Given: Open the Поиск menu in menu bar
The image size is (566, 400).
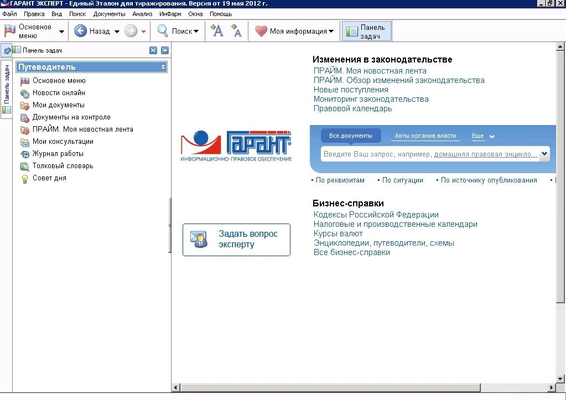Looking at the screenshot, I should click(77, 14).
